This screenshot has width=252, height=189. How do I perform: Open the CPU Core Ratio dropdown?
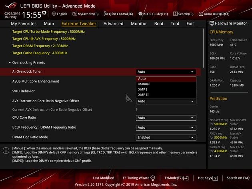(166, 118)
